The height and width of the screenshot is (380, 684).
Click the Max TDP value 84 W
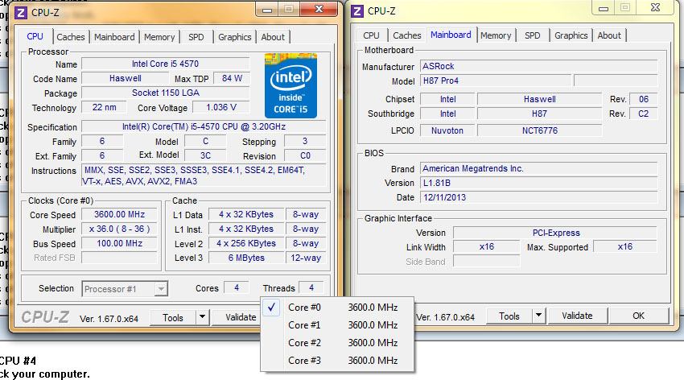pos(232,79)
